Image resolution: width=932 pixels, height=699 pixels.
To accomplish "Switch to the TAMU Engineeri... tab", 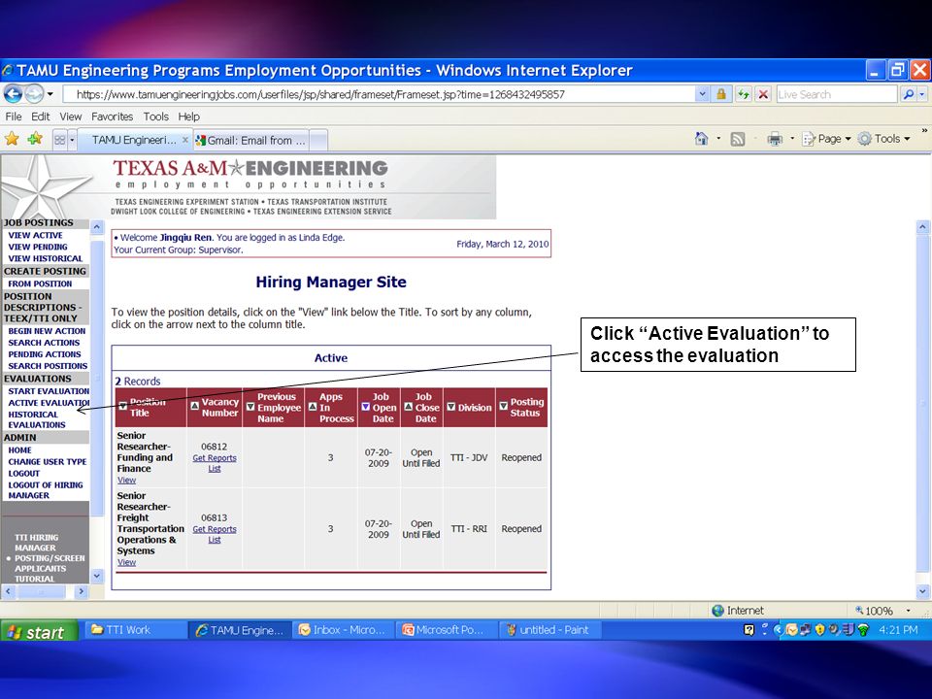I will (134, 140).
